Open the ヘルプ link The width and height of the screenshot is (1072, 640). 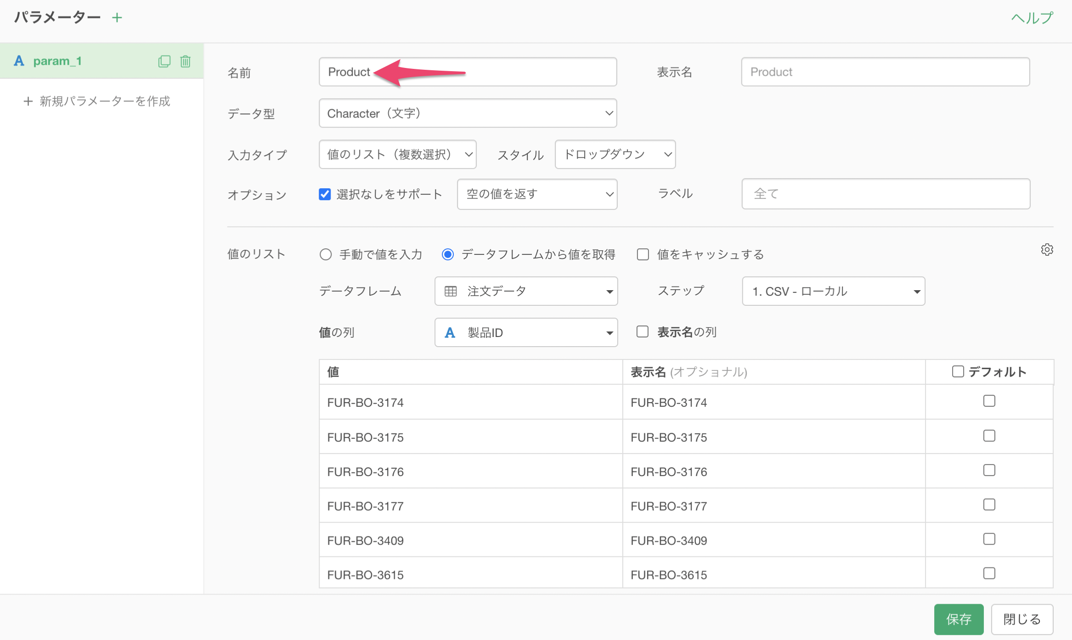point(1032,17)
